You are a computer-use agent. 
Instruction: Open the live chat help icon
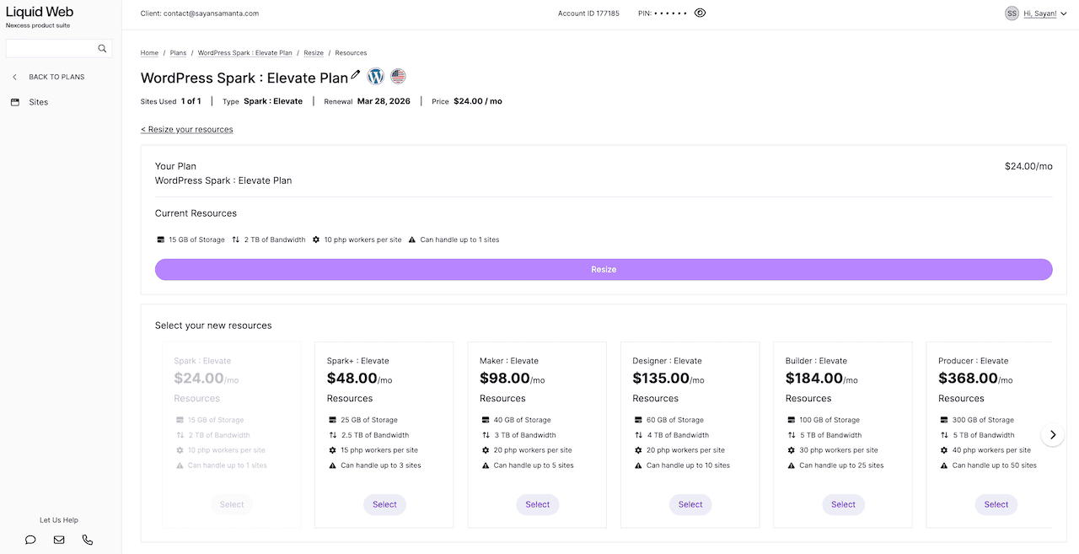click(x=30, y=540)
